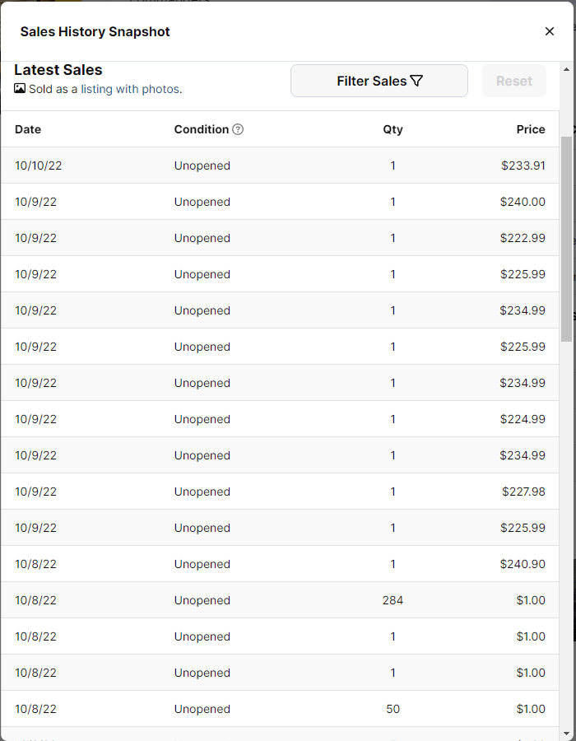Screen dimensions: 576x741
Task: Click the $227.98 sale row
Action: (x=280, y=492)
